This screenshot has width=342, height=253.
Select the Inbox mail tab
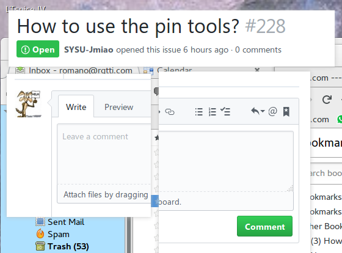74,70
